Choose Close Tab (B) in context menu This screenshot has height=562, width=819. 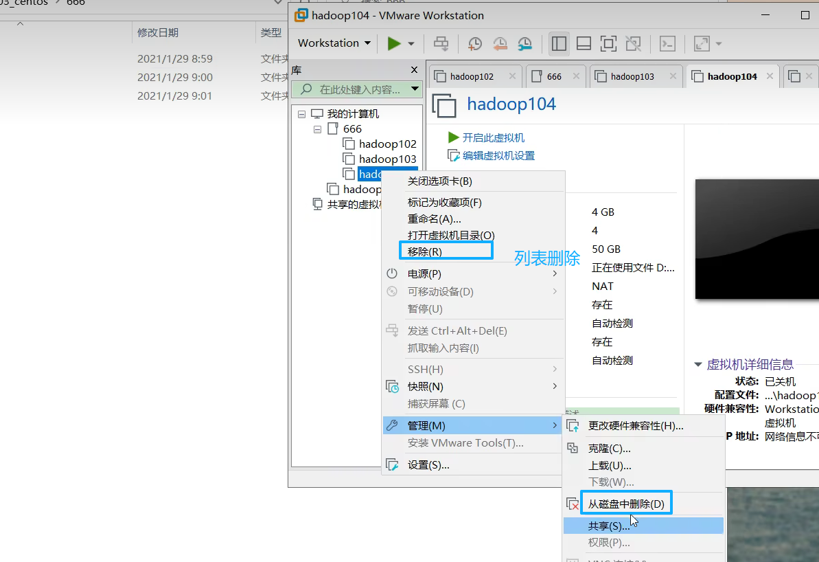473,181
